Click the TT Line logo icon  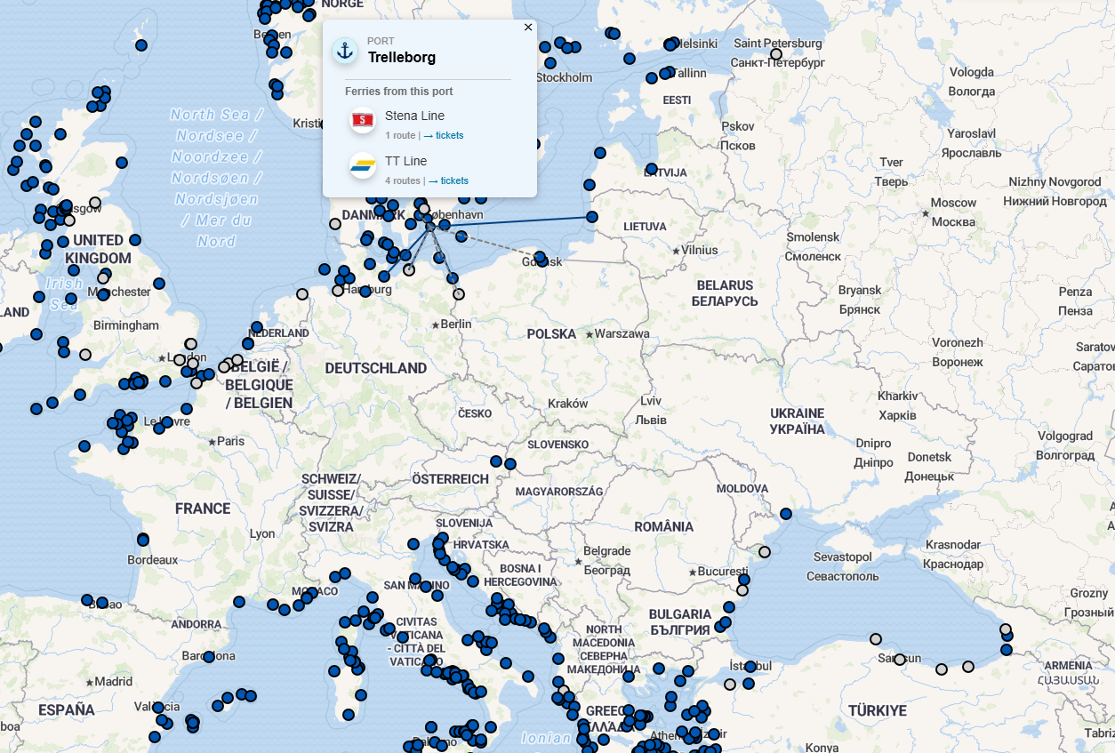click(x=363, y=166)
